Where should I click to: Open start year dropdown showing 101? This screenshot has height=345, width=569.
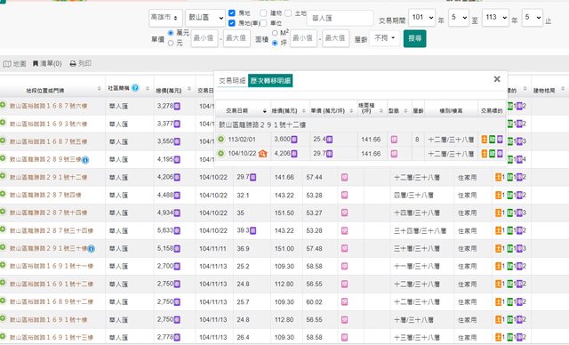[x=422, y=18]
